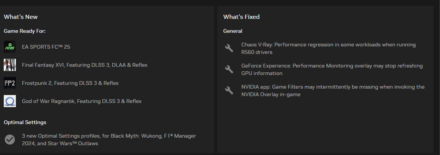Click the Optimal Settings checkmark icon
Viewport: 440px width, 155px height.
pyautogui.click(x=10, y=139)
